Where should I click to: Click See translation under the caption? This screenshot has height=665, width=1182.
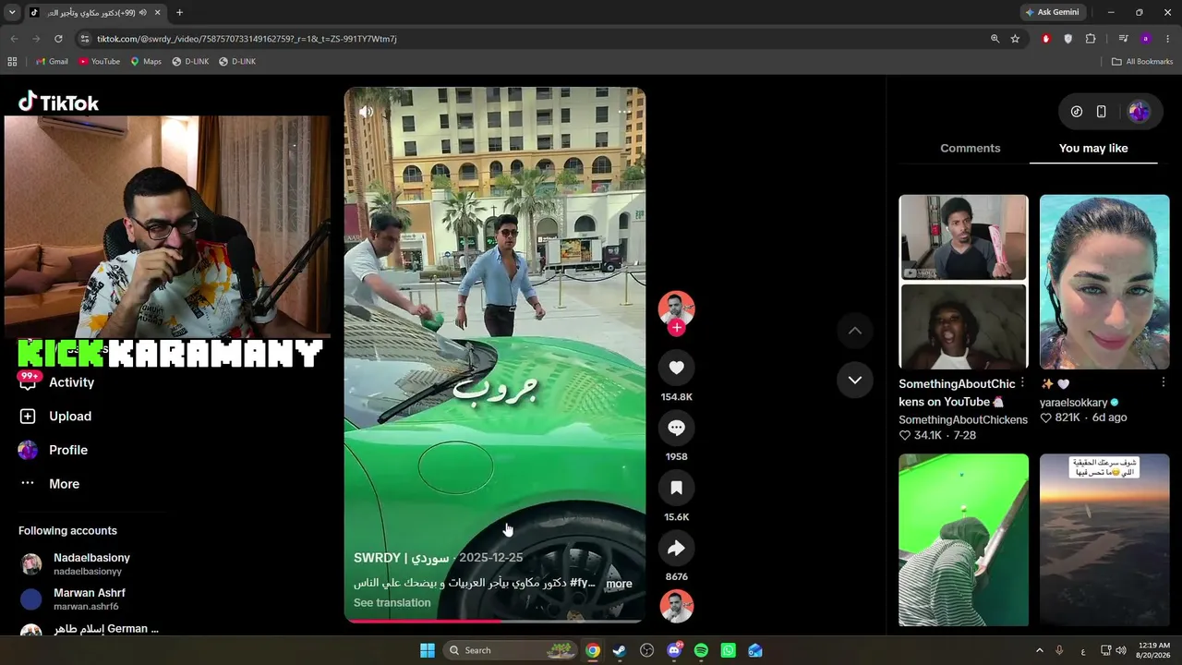pos(392,603)
